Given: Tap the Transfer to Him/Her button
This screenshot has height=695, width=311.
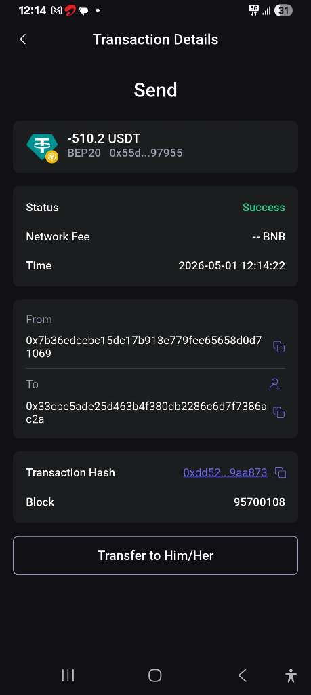Looking at the screenshot, I should 155,555.
